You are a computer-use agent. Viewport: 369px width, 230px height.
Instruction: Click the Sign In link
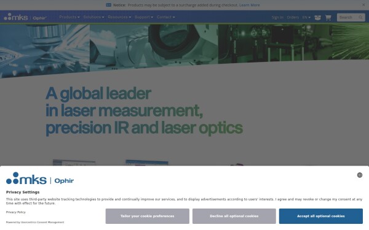277,17
